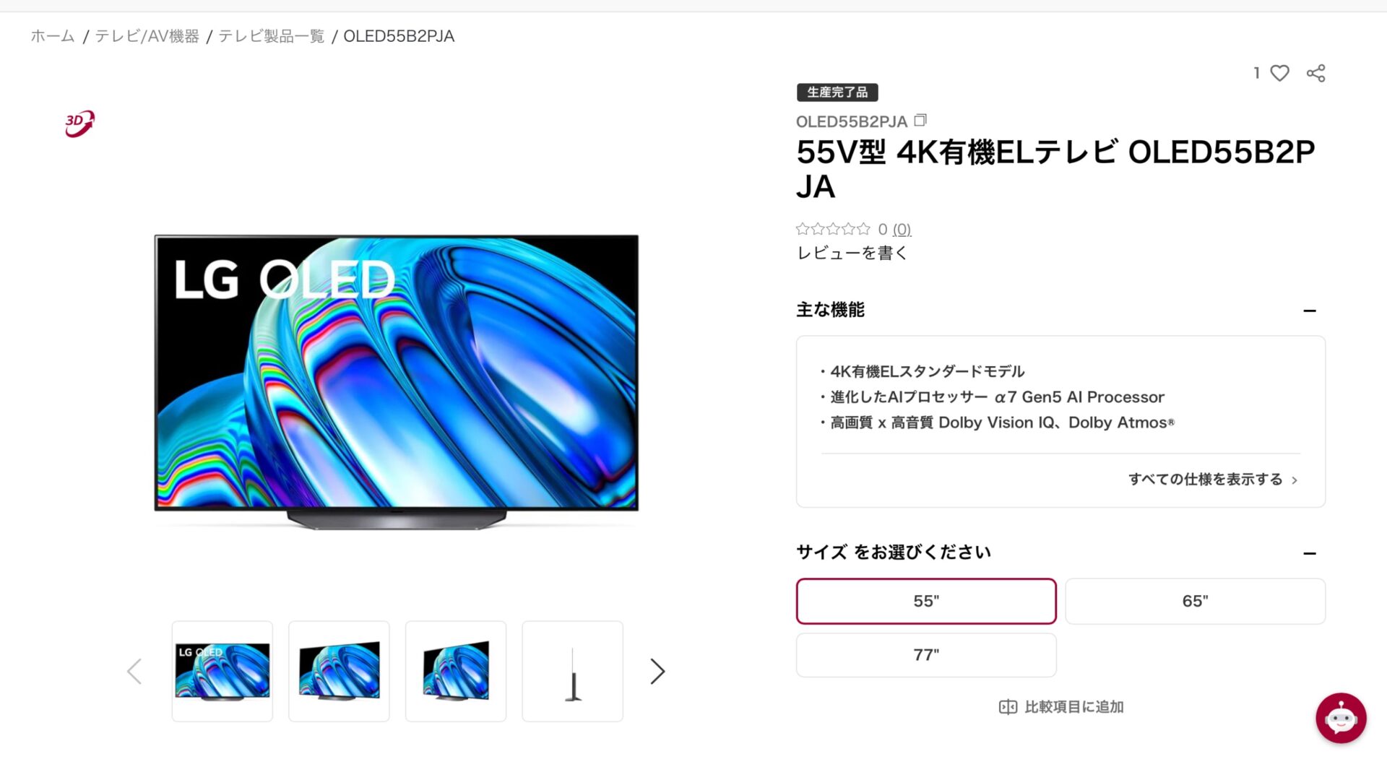
Task: Click the share icon
Action: pyautogui.click(x=1315, y=73)
